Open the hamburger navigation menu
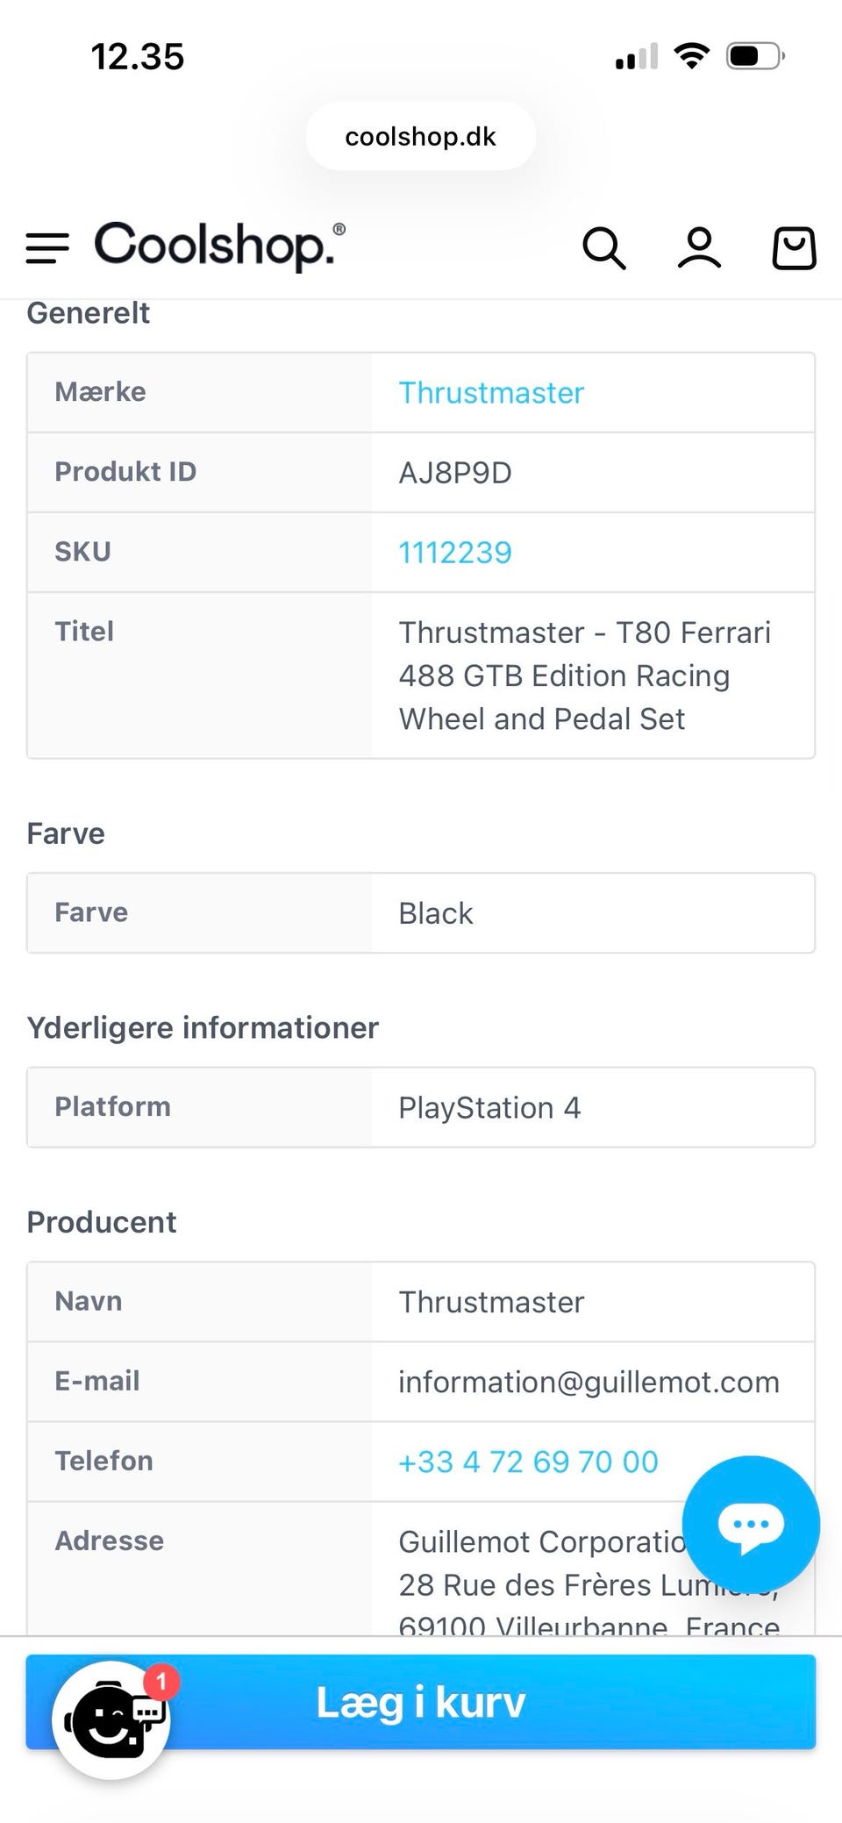842x1823 pixels. pos(47,248)
